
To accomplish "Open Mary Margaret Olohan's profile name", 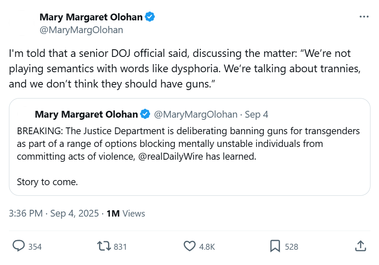I will (x=91, y=17).
